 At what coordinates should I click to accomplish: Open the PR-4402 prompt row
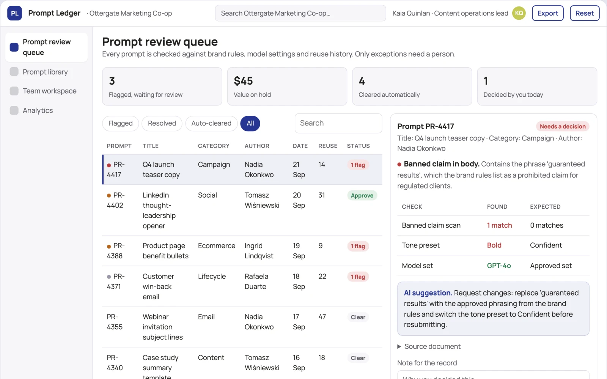coord(242,211)
